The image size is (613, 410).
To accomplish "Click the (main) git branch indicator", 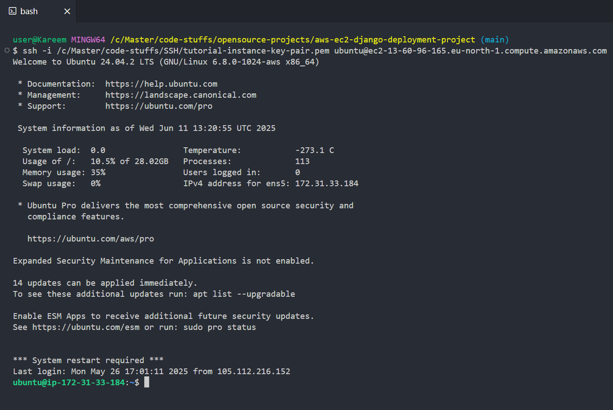I will click(494, 40).
